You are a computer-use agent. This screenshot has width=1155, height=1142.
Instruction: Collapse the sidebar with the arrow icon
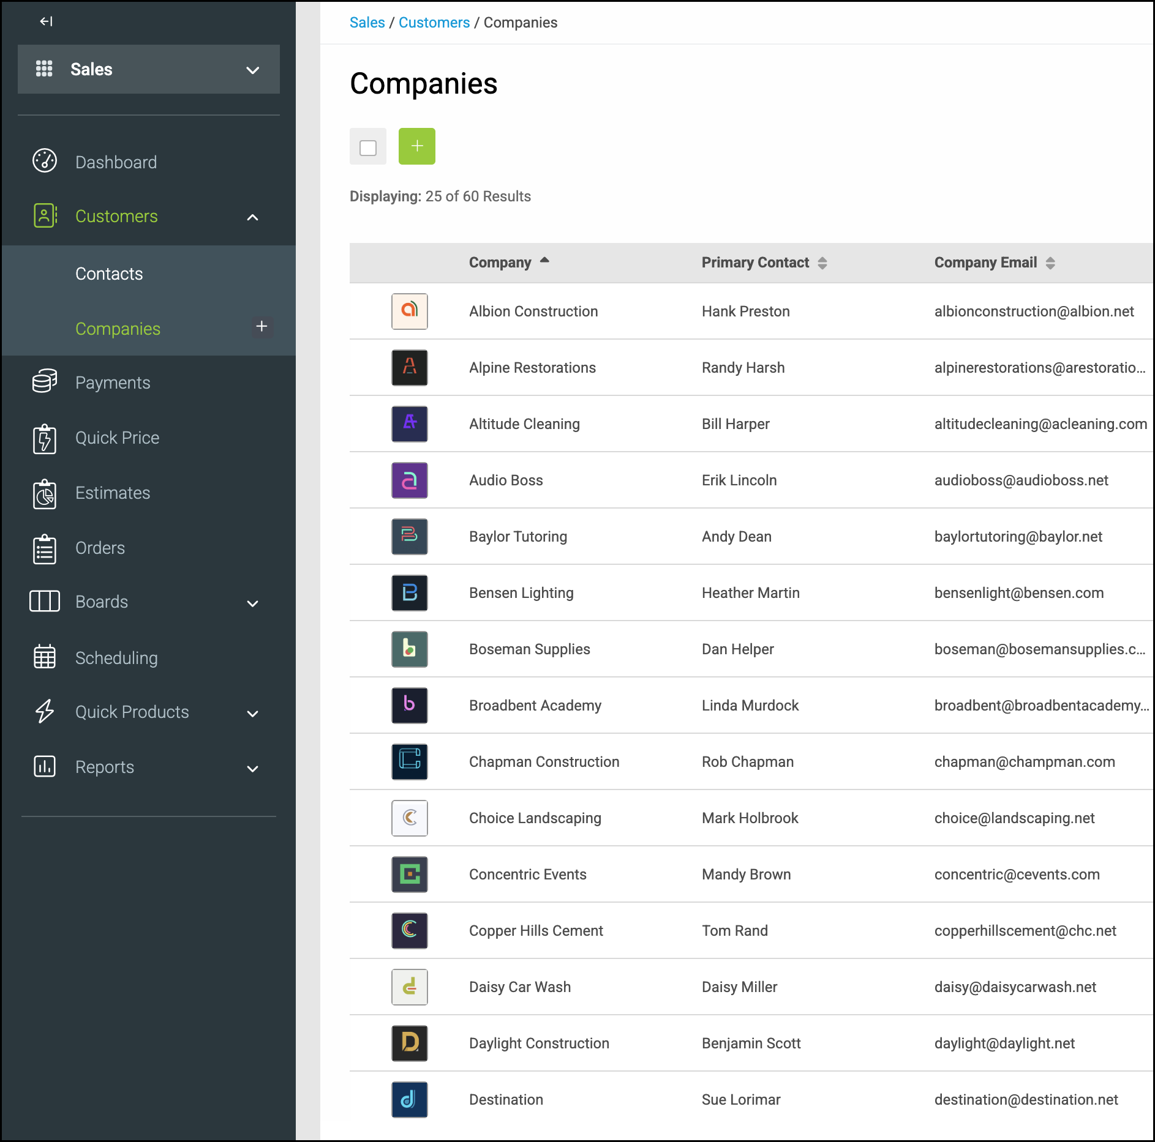[46, 21]
